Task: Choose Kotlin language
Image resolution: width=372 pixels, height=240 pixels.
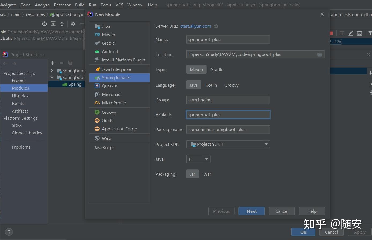Action: pyautogui.click(x=211, y=85)
